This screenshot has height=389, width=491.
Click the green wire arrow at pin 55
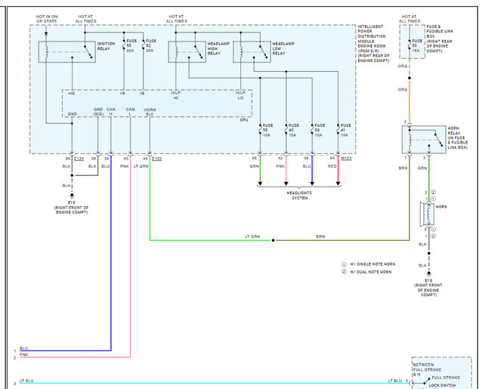click(260, 184)
